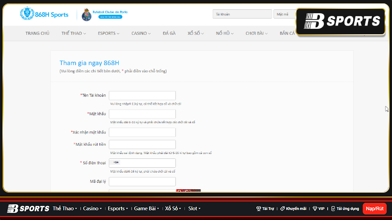Open the B Sports logo in bottom bar
Viewport: 392px width, 220px height.
pos(28,209)
